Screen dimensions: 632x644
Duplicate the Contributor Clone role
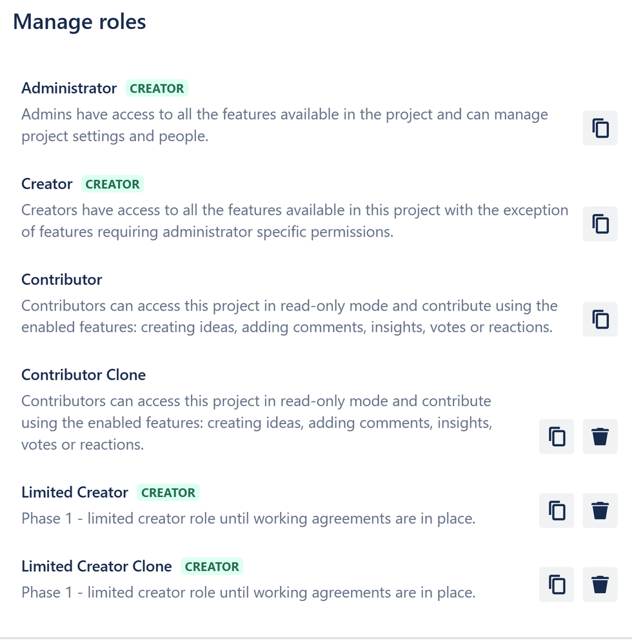[x=557, y=436]
